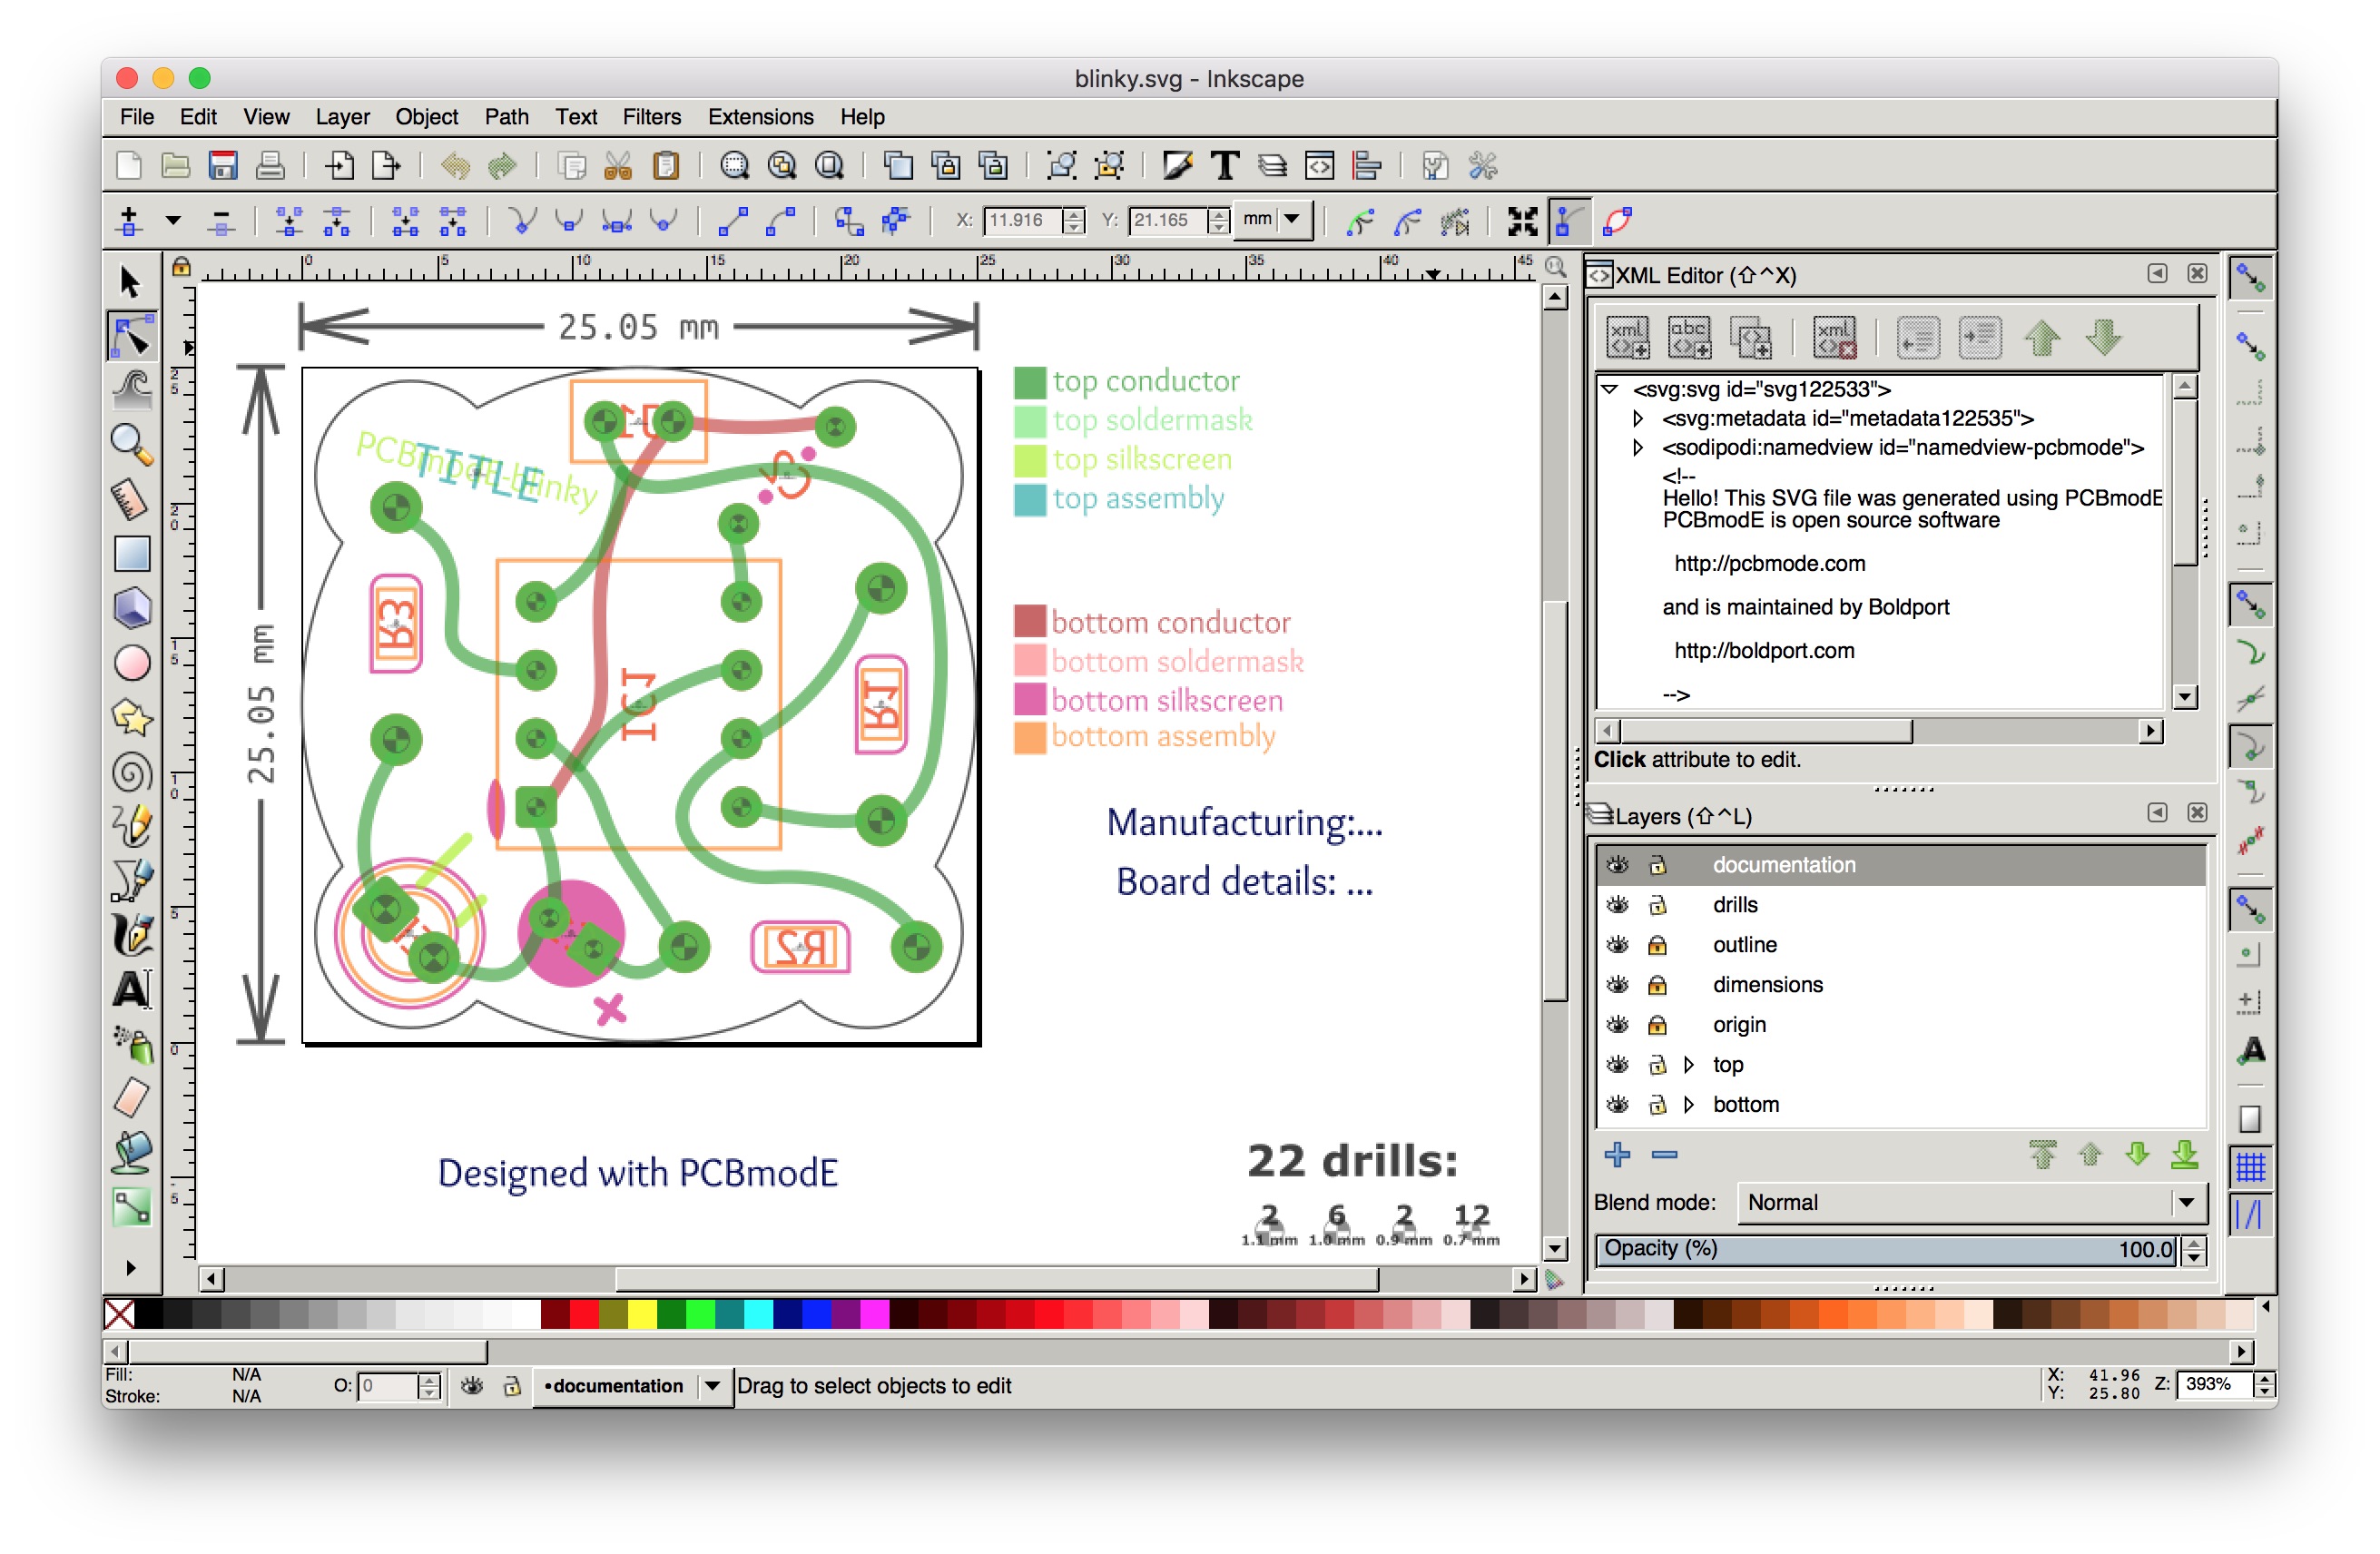
Task: Open the Filters menu
Action: coord(651,117)
